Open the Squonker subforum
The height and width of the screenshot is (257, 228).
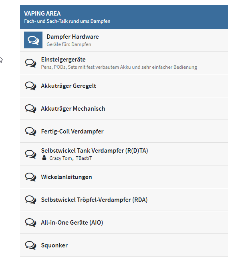pyautogui.click(x=54, y=245)
